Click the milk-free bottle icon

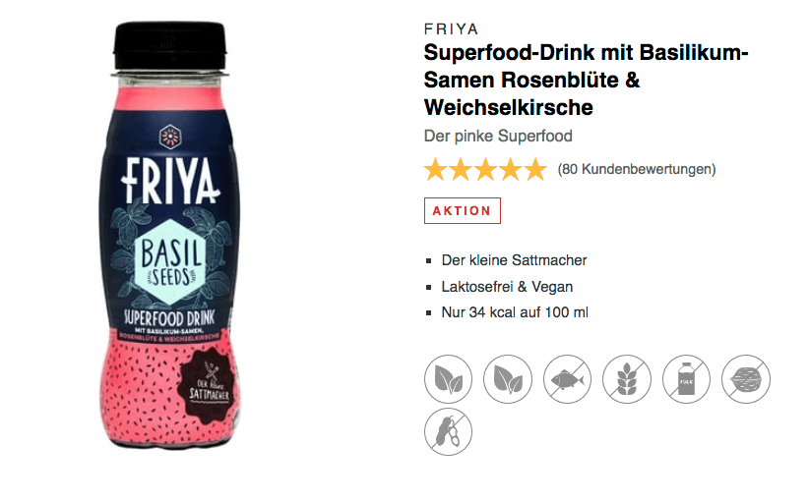click(686, 379)
